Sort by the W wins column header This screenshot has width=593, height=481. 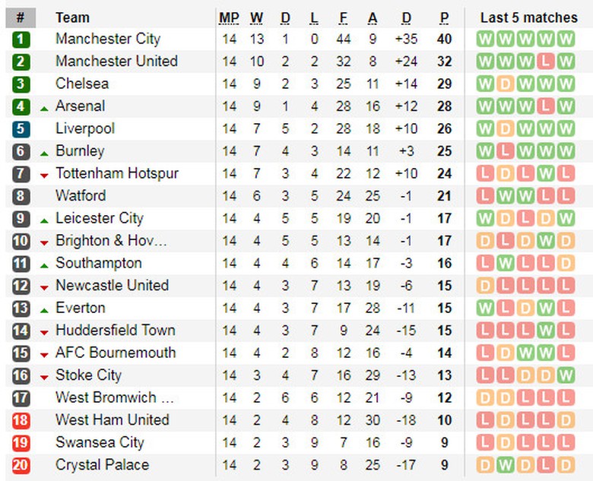click(257, 17)
